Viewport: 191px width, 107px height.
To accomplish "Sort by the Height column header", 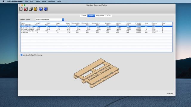I will click(58, 23).
